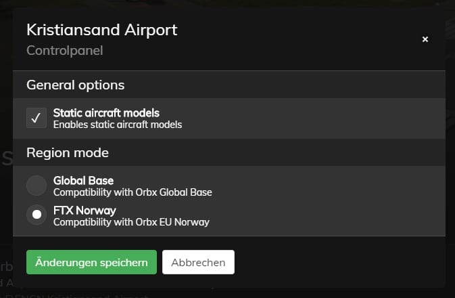455x298 pixels.
Task: Click the General options section header
Action: (x=75, y=85)
